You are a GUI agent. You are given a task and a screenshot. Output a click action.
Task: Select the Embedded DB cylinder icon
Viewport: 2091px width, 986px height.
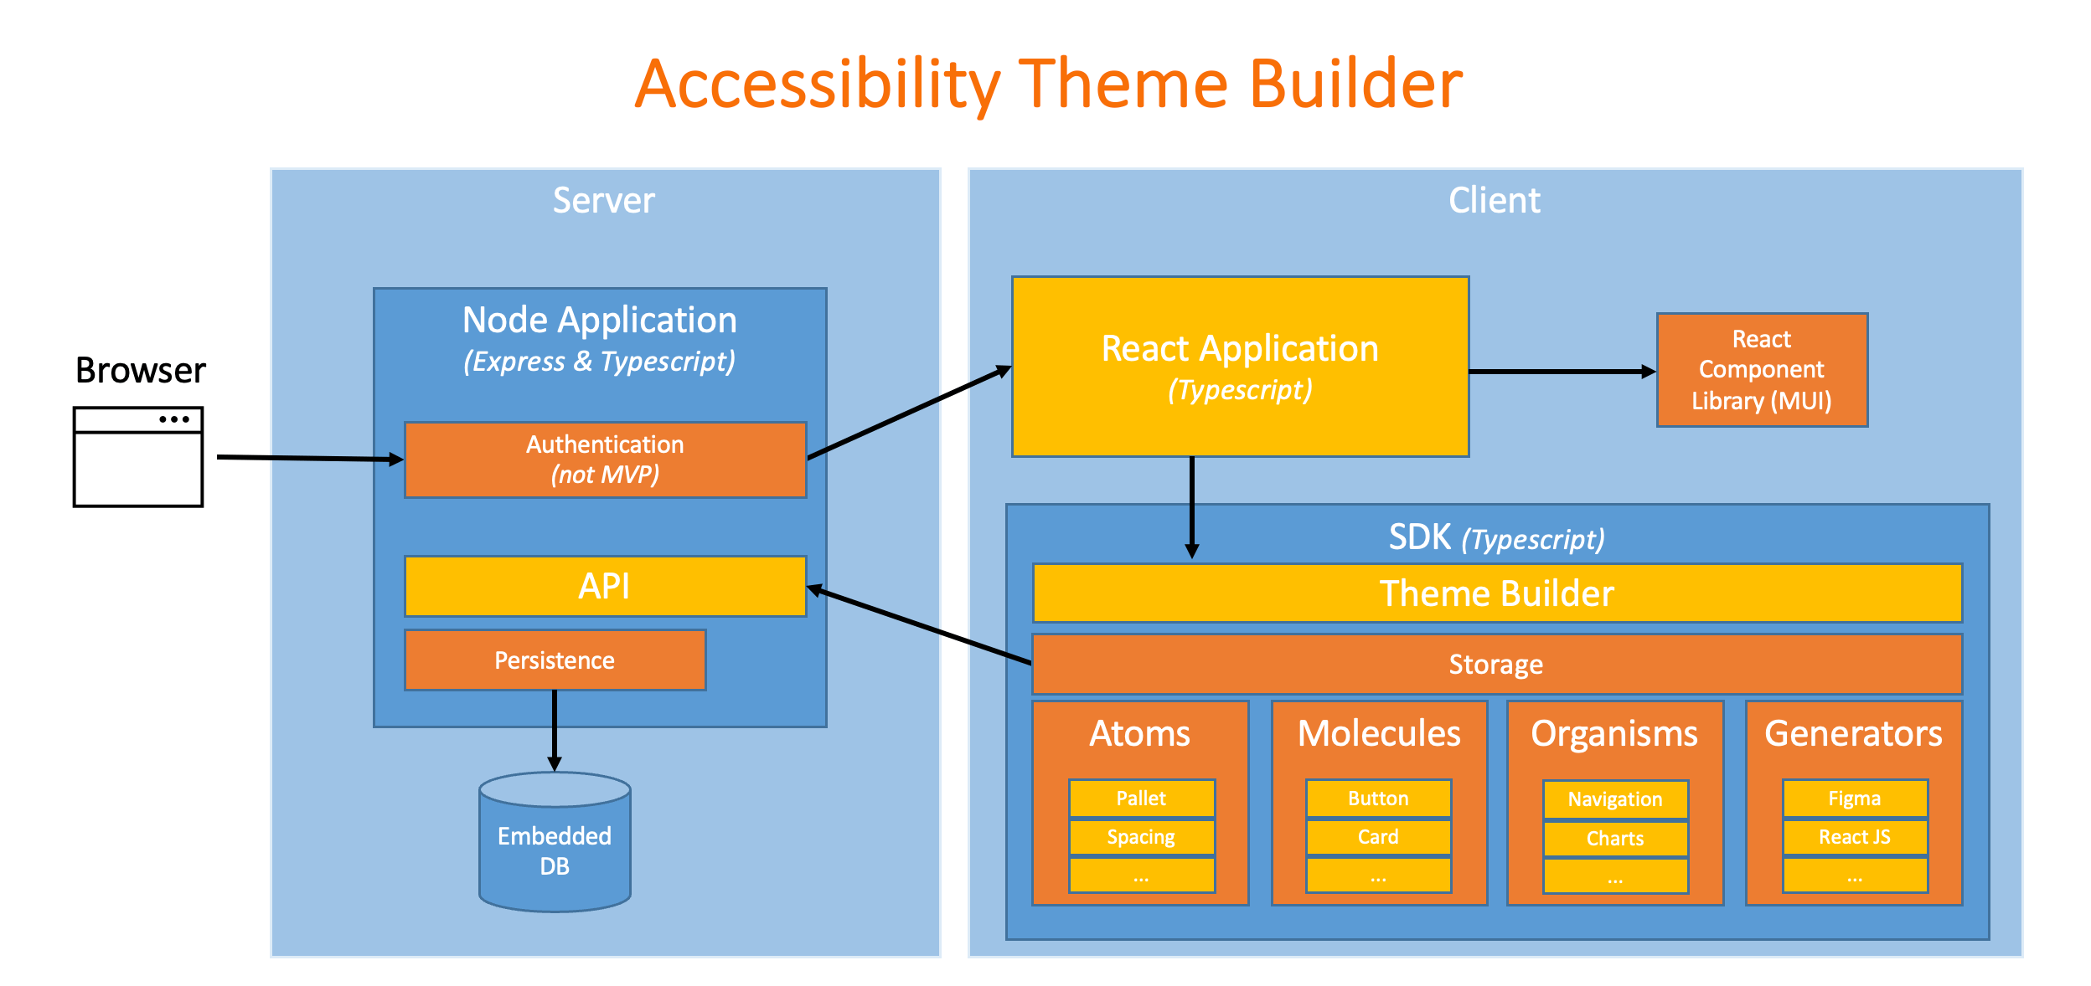(x=555, y=845)
